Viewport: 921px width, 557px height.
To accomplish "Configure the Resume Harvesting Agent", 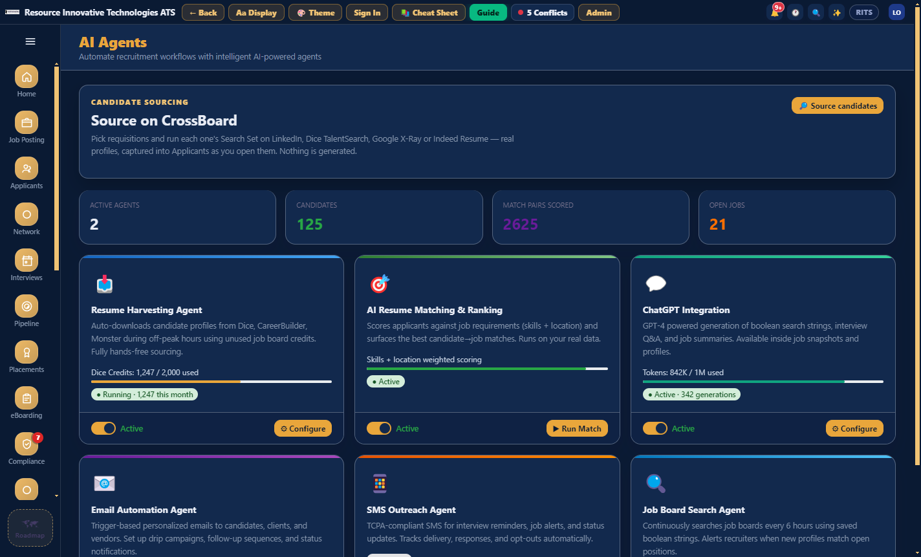I will (x=303, y=428).
